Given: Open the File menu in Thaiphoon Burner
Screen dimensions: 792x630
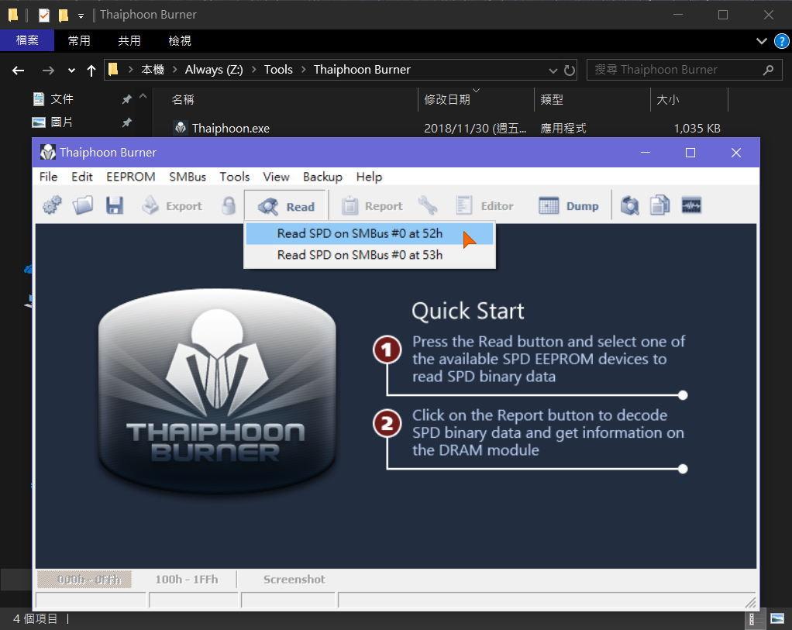Looking at the screenshot, I should pyautogui.click(x=49, y=177).
